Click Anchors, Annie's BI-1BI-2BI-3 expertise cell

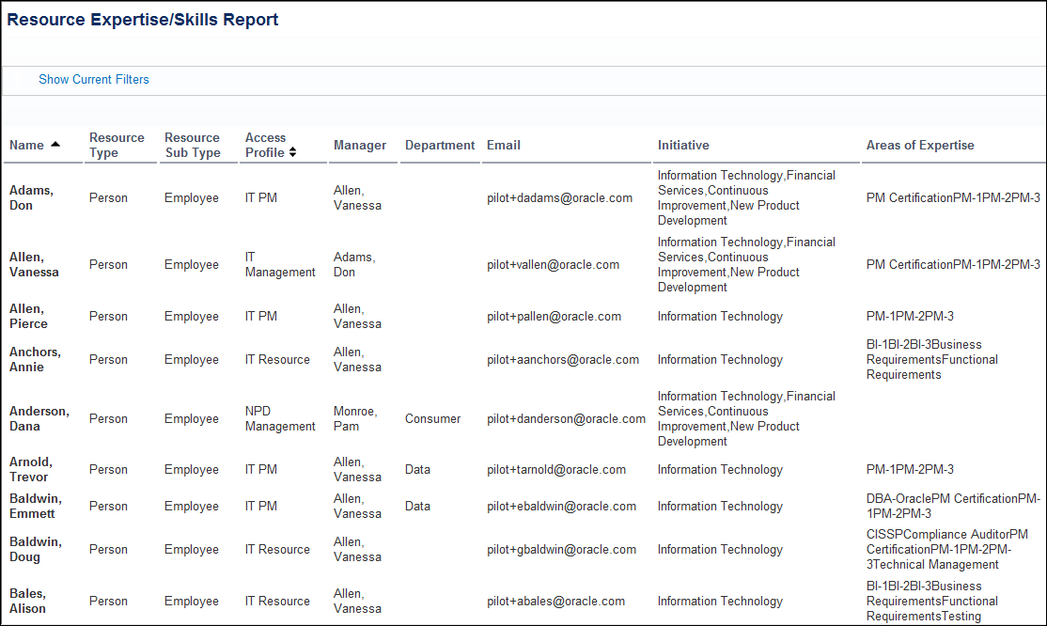932,359
